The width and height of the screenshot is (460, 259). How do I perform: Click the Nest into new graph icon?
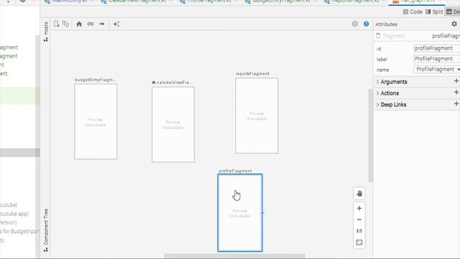[65, 24]
